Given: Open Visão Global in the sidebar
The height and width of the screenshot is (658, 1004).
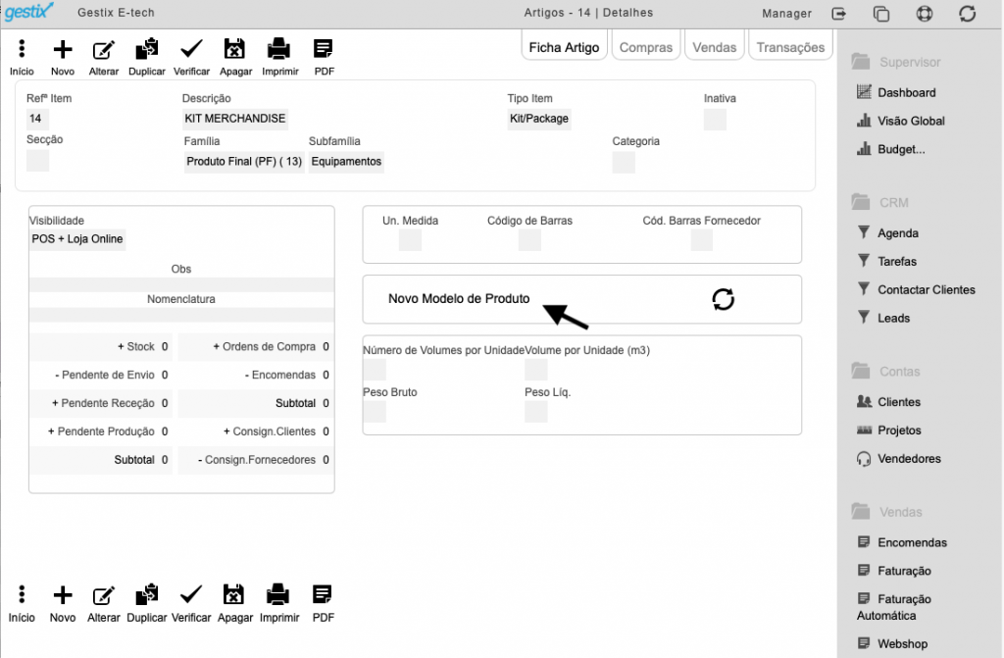Looking at the screenshot, I should coord(901,121).
